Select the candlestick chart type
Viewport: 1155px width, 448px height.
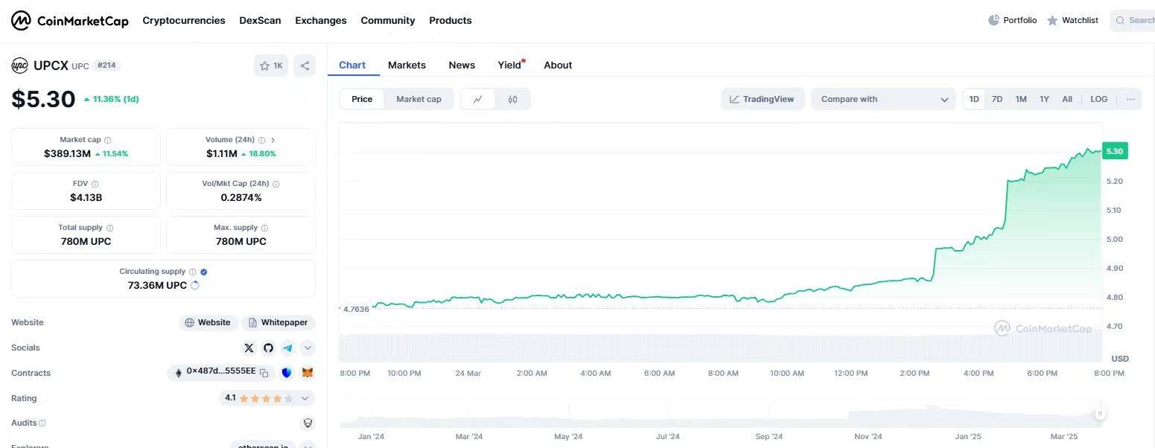point(512,99)
